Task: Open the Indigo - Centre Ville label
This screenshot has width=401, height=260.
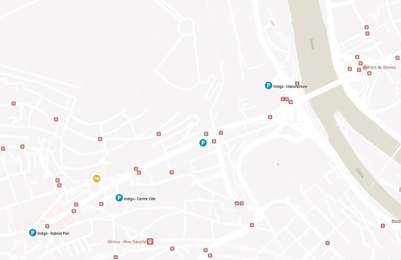Action: coord(140,199)
